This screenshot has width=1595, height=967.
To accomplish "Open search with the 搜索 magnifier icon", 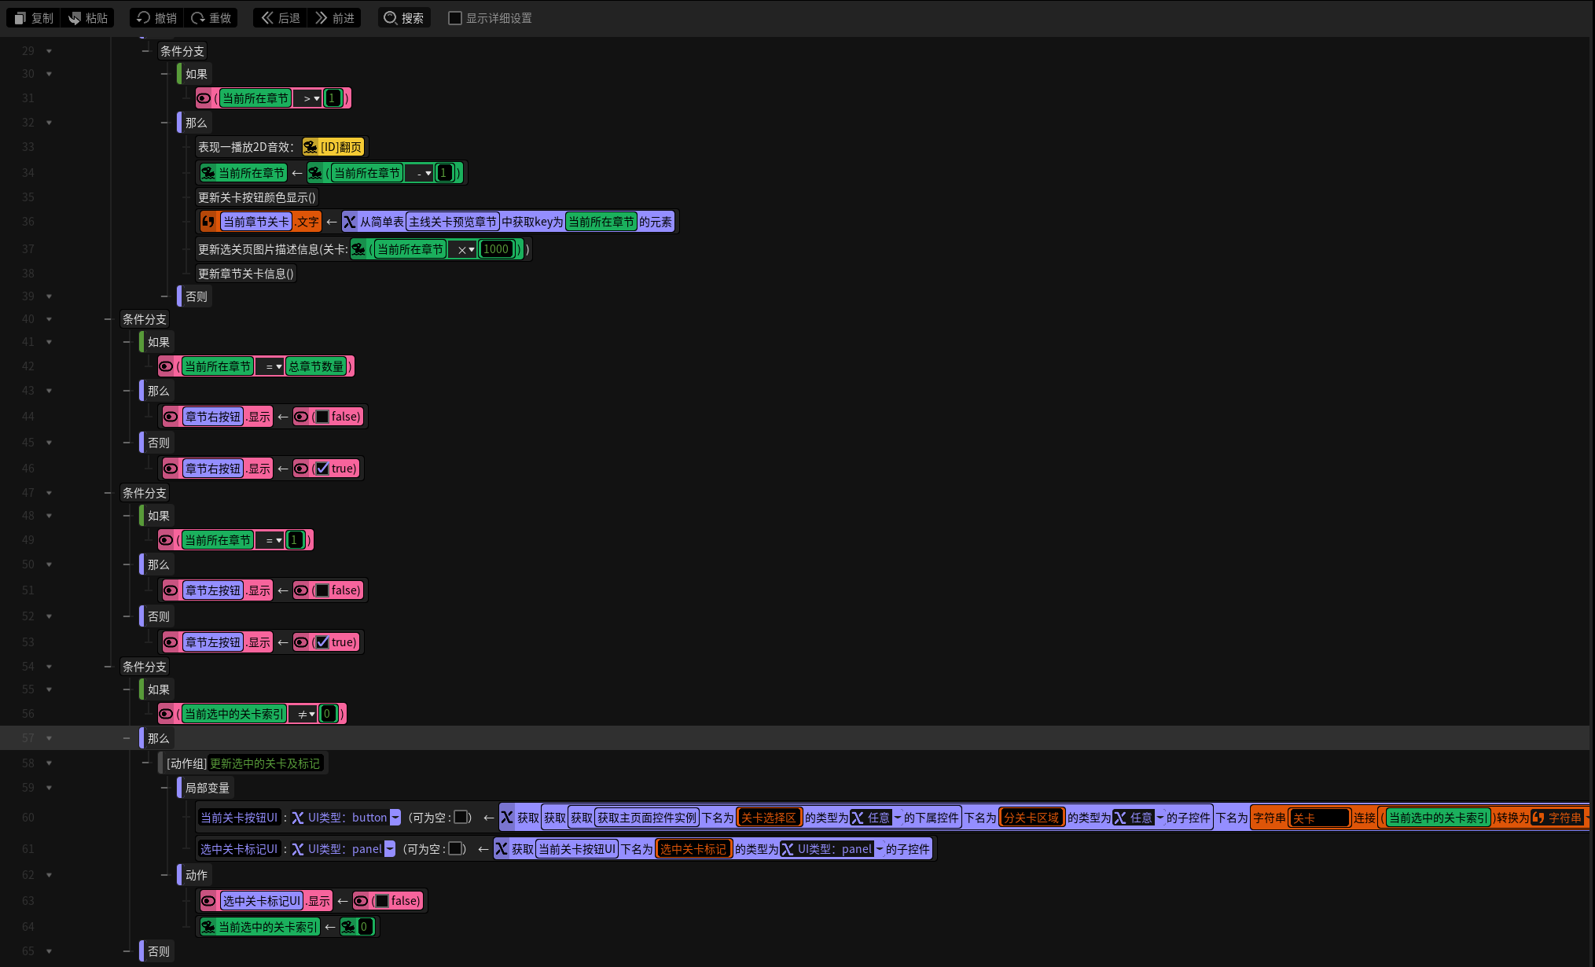I will [x=391, y=18].
